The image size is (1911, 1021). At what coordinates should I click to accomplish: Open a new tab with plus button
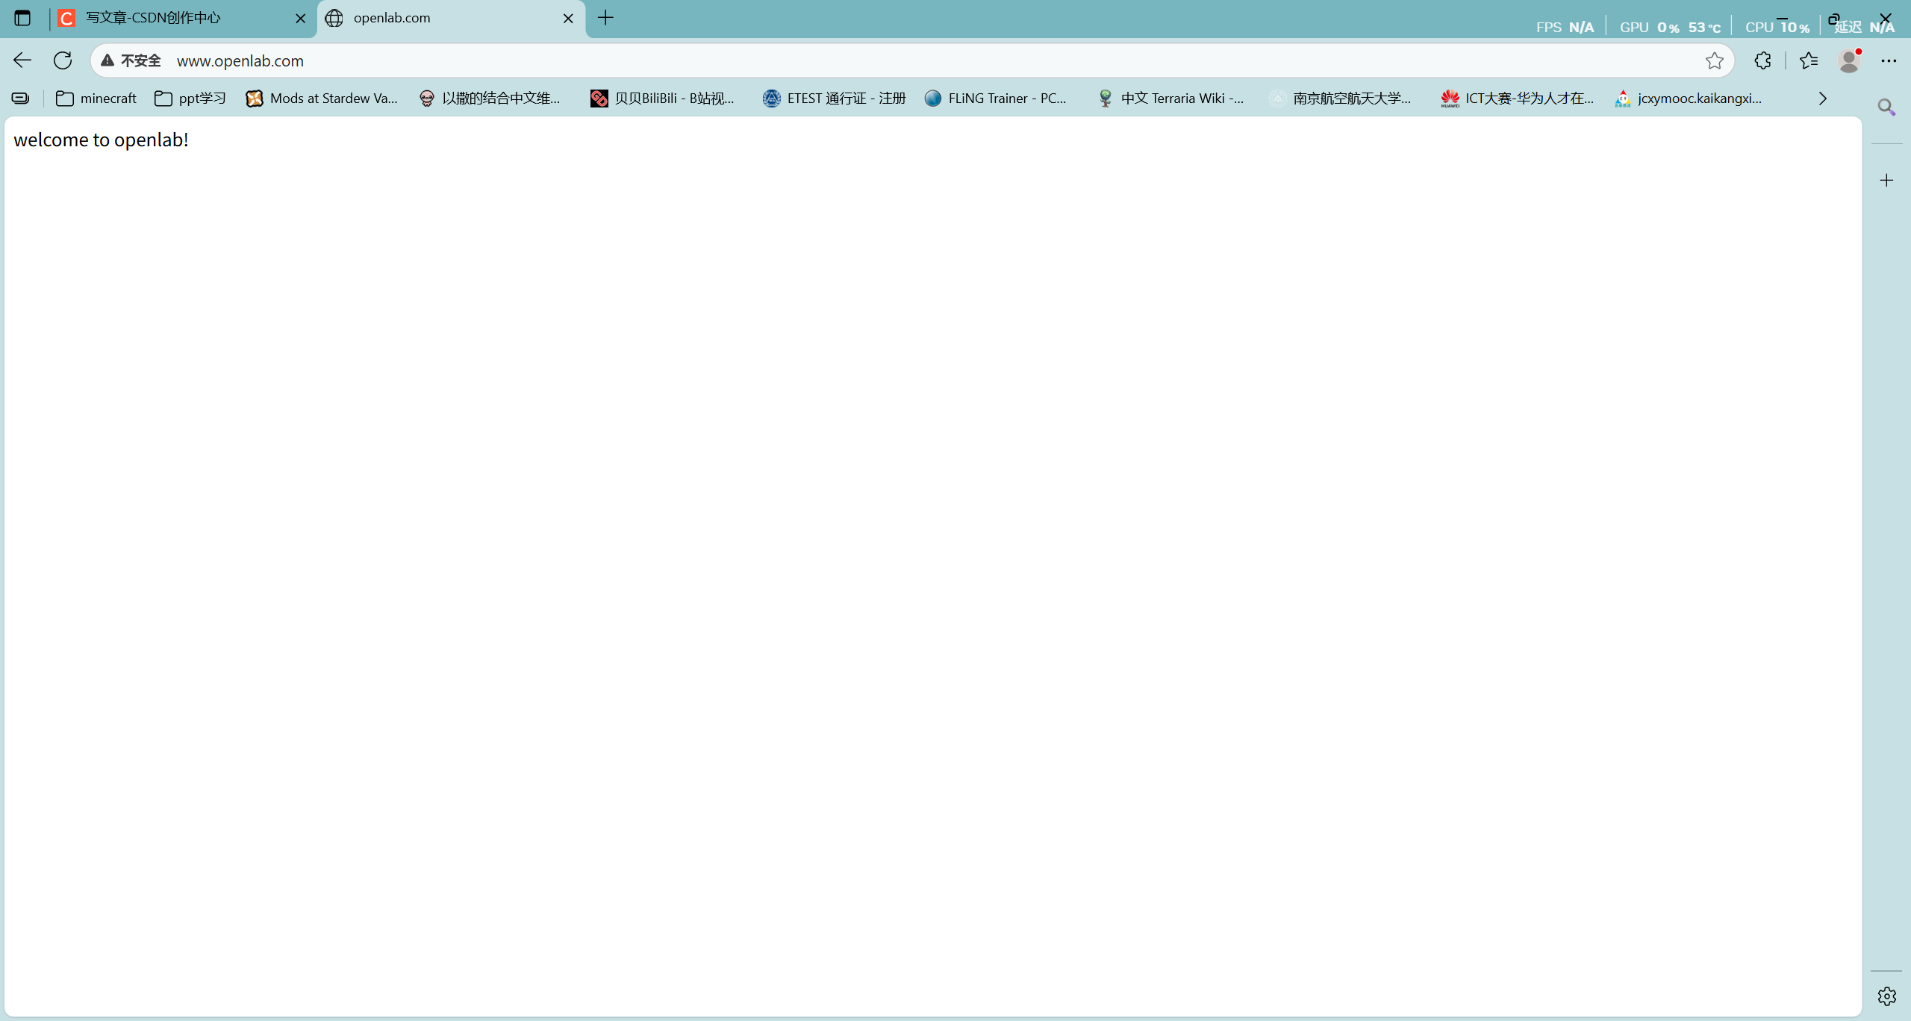(x=605, y=18)
